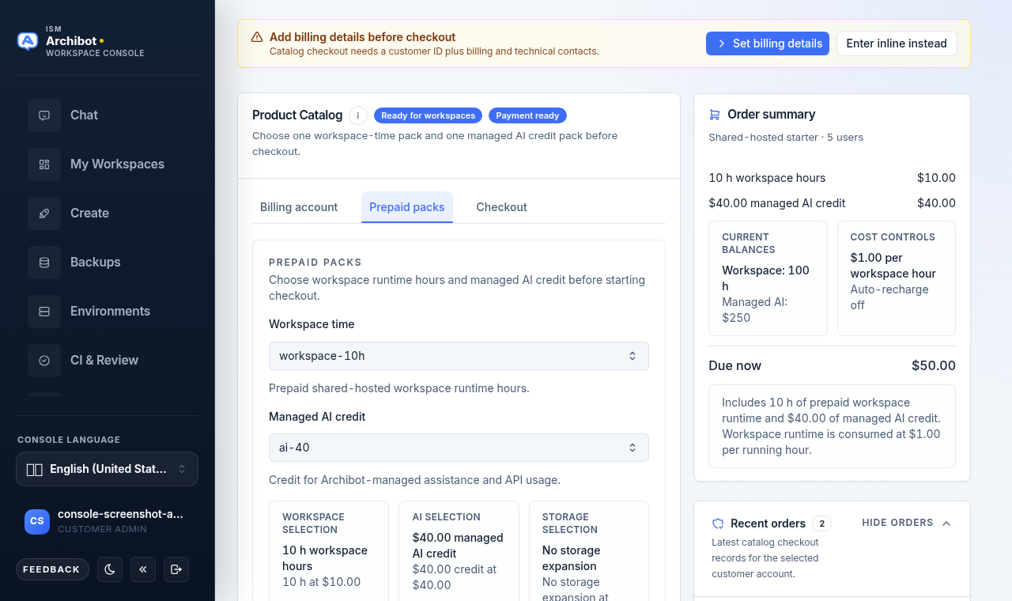The width and height of the screenshot is (1012, 601).
Task: Click Shared-hosted starter · 5 users text
Action: pos(786,138)
